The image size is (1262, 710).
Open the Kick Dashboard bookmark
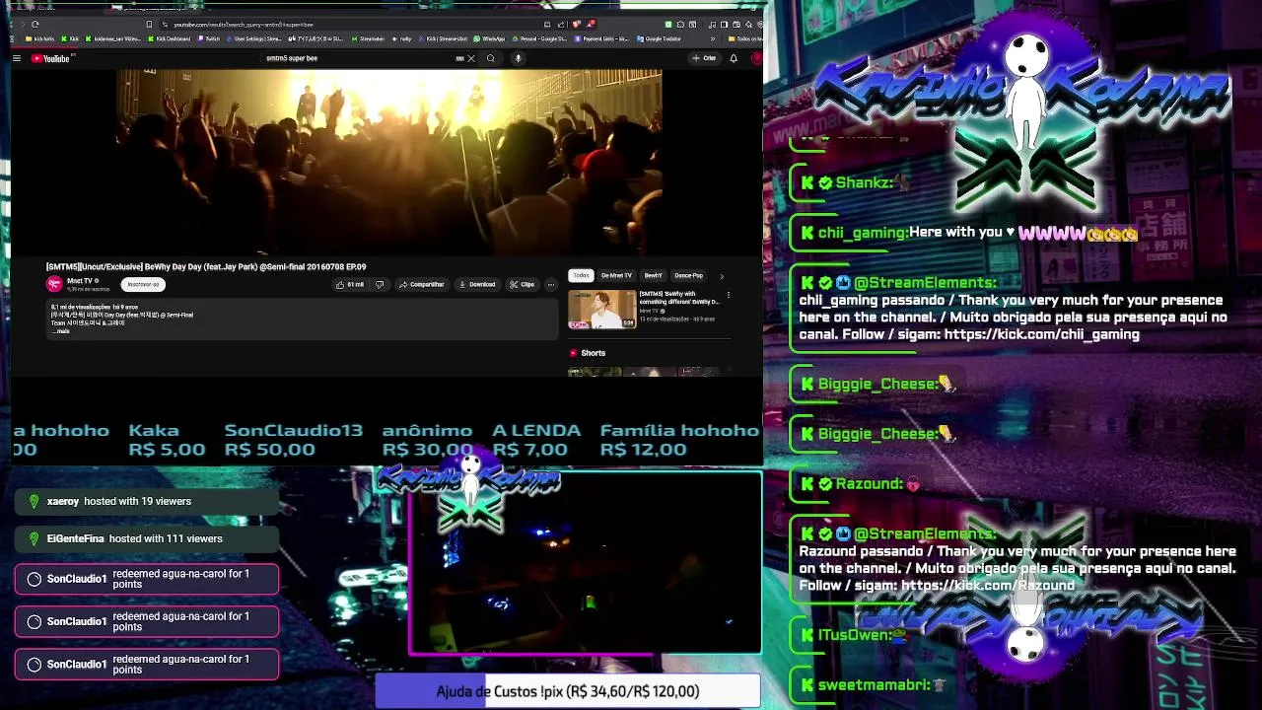click(169, 38)
